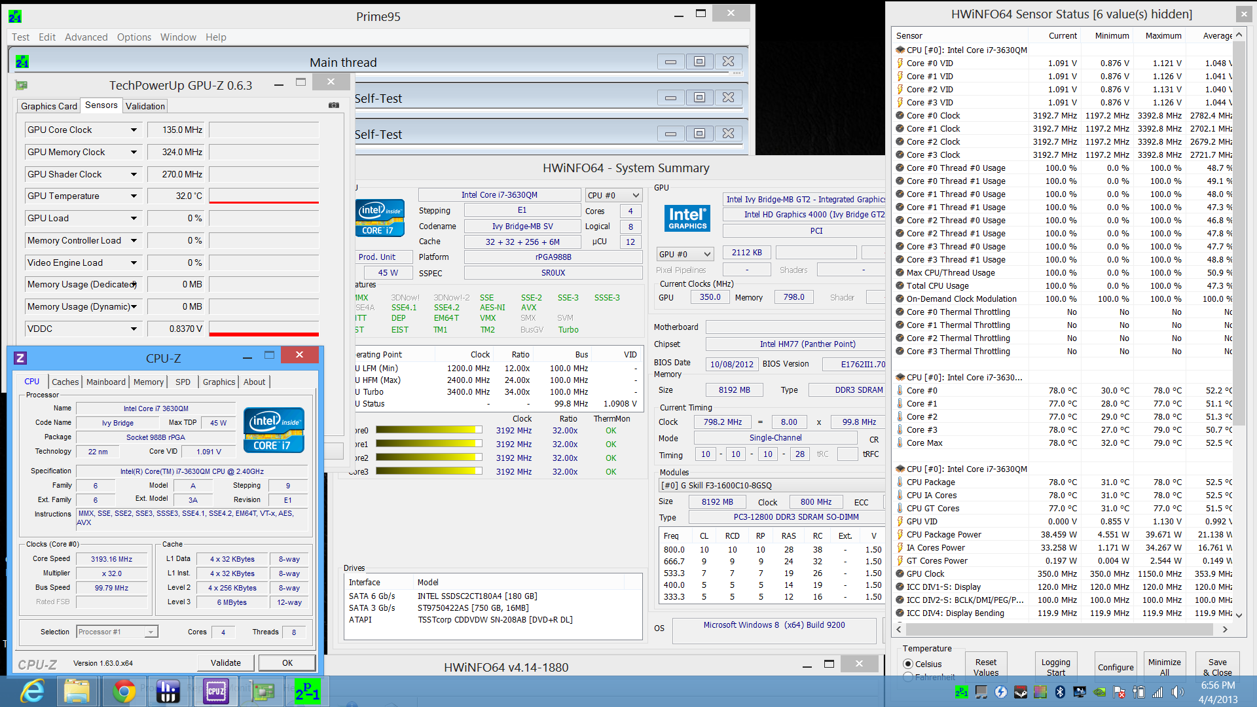Open Prime95 Test menu
The height and width of the screenshot is (707, 1257).
click(20, 37)
